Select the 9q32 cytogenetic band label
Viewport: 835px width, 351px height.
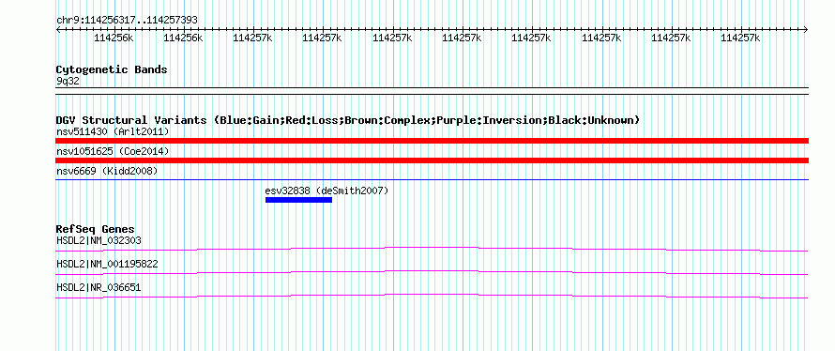tap(68, 81)
